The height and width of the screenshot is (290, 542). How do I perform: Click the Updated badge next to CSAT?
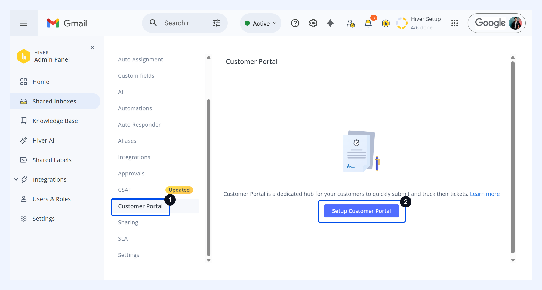(x=179, y=190)
